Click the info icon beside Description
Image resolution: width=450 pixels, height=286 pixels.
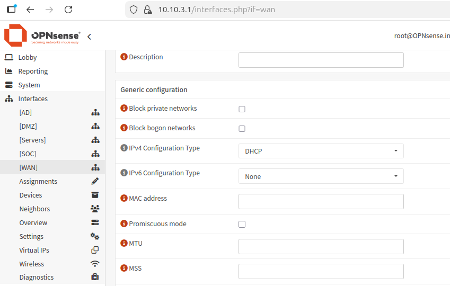(124, 57)
